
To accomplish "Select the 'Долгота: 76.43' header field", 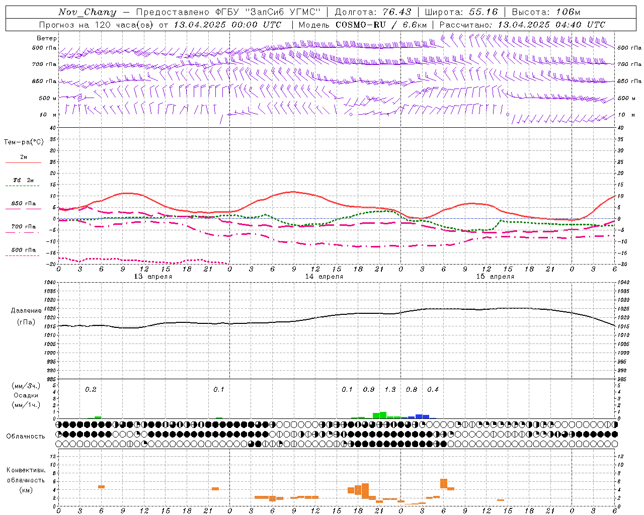I will [373, 12].
